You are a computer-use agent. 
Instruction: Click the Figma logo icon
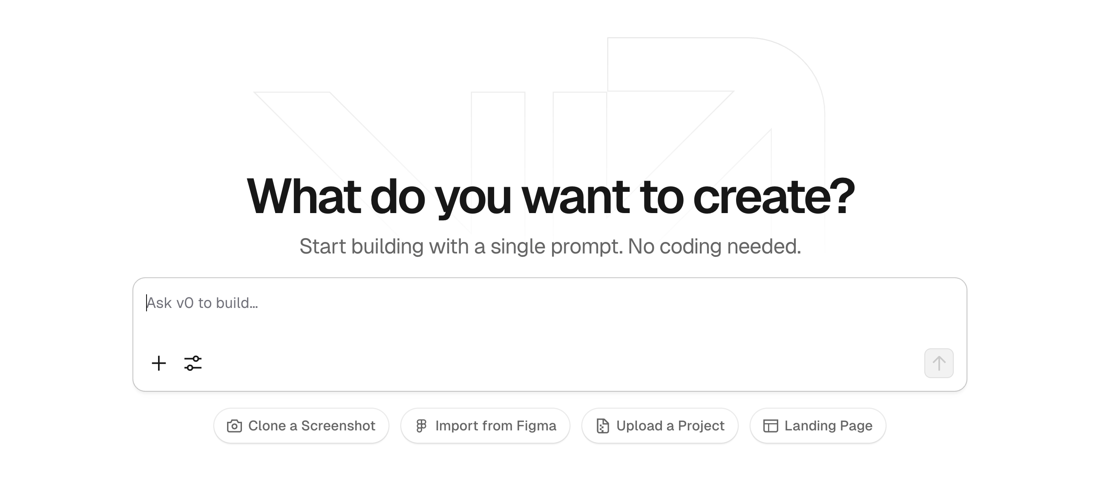[421, 426]
